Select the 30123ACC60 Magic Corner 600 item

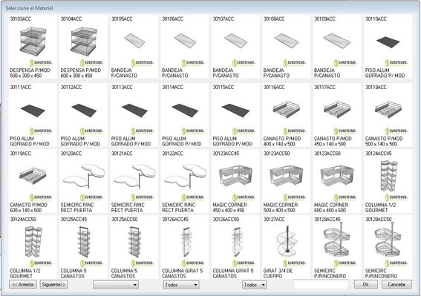(337, 182)
